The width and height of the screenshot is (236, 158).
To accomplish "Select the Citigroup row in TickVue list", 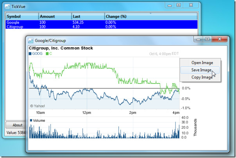I will click(102, 27).
